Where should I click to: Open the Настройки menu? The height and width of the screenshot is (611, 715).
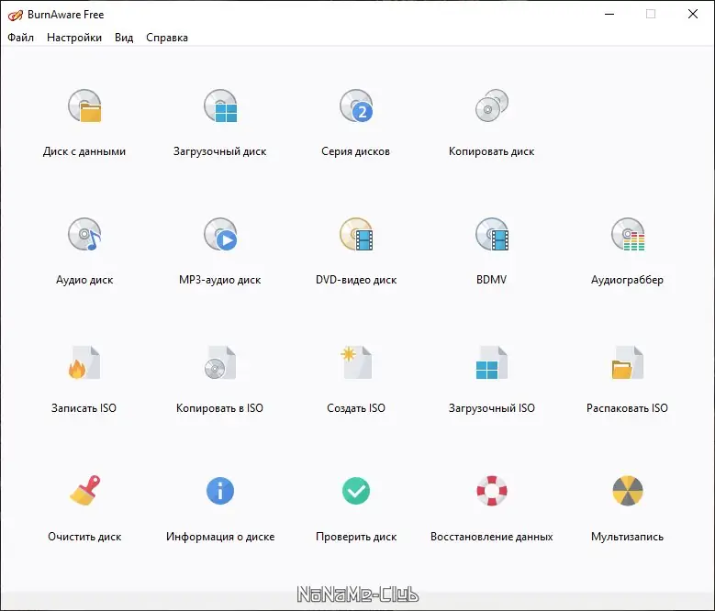click(x=74, y=38)
